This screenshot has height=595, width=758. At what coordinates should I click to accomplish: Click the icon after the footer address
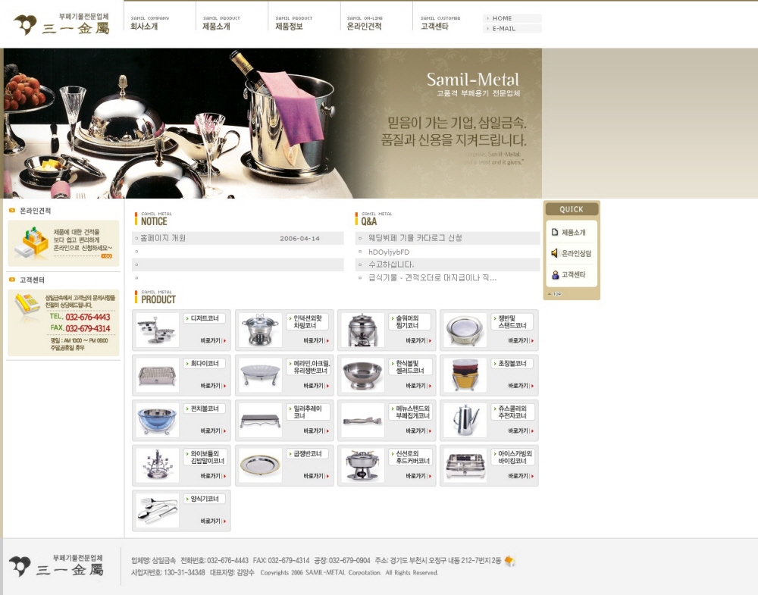(x=510, y=561)
